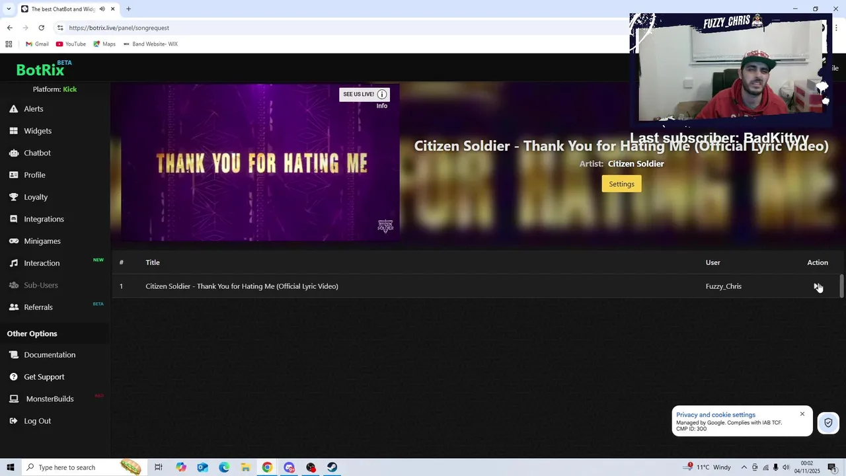Switch to Chrome on the taskbar
The width and height of the screenshot is (846, 476).
[267, 467]
